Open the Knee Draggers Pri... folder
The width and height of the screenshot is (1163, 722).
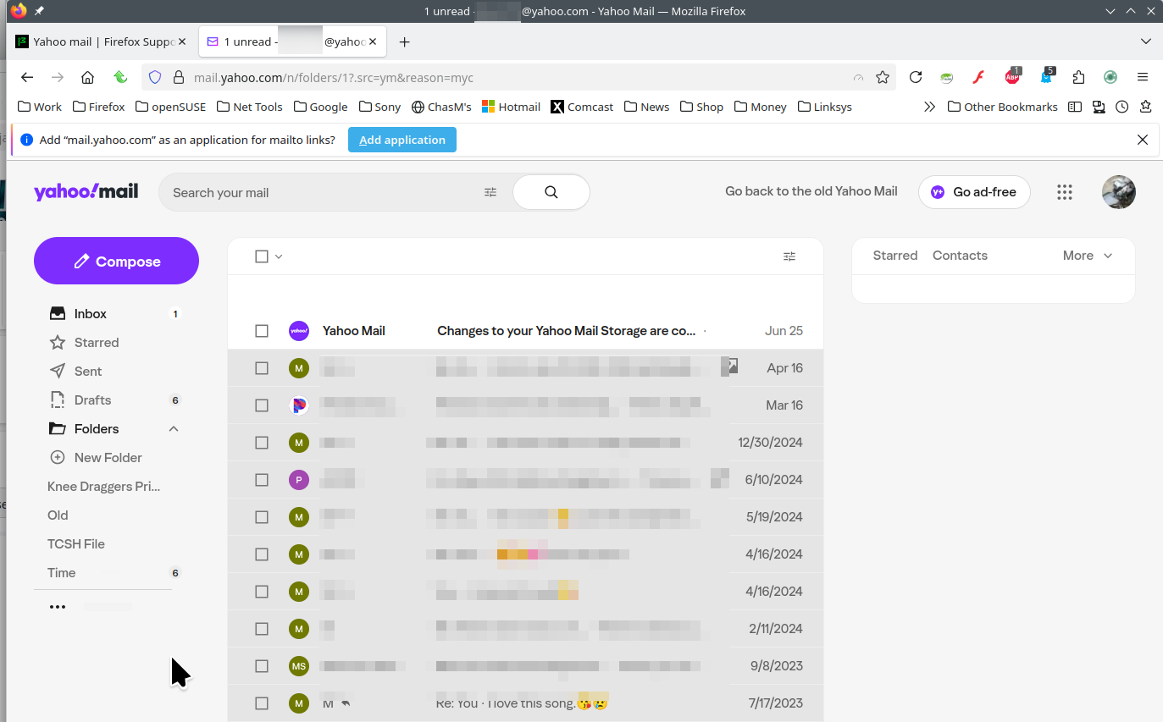pos(103,487)
